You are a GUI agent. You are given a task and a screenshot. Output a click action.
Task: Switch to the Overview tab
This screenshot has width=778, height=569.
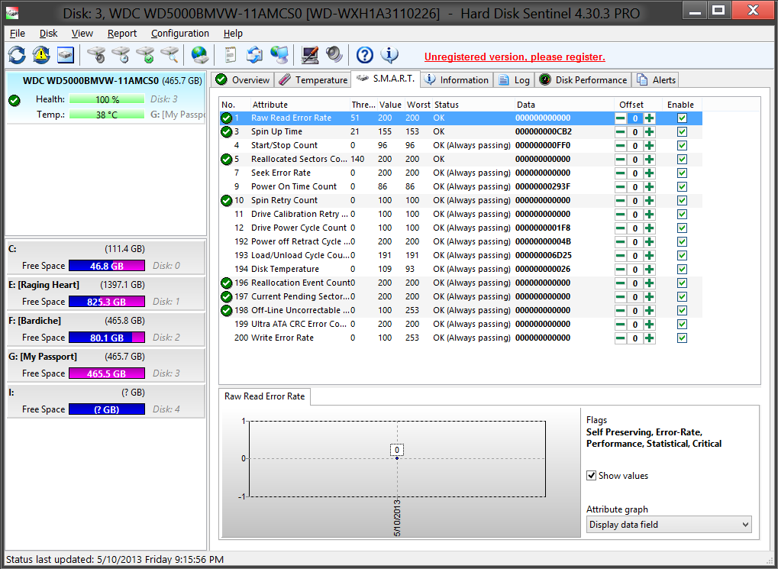[243, 80]
